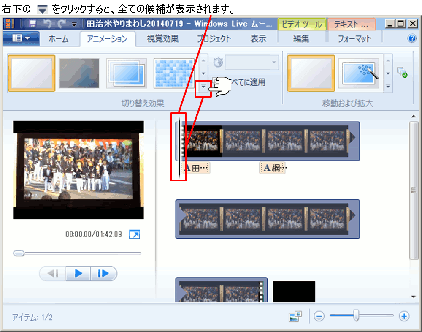Select the crossfade transition thumbnail
The image size is (422, 332).
[79, 73]
